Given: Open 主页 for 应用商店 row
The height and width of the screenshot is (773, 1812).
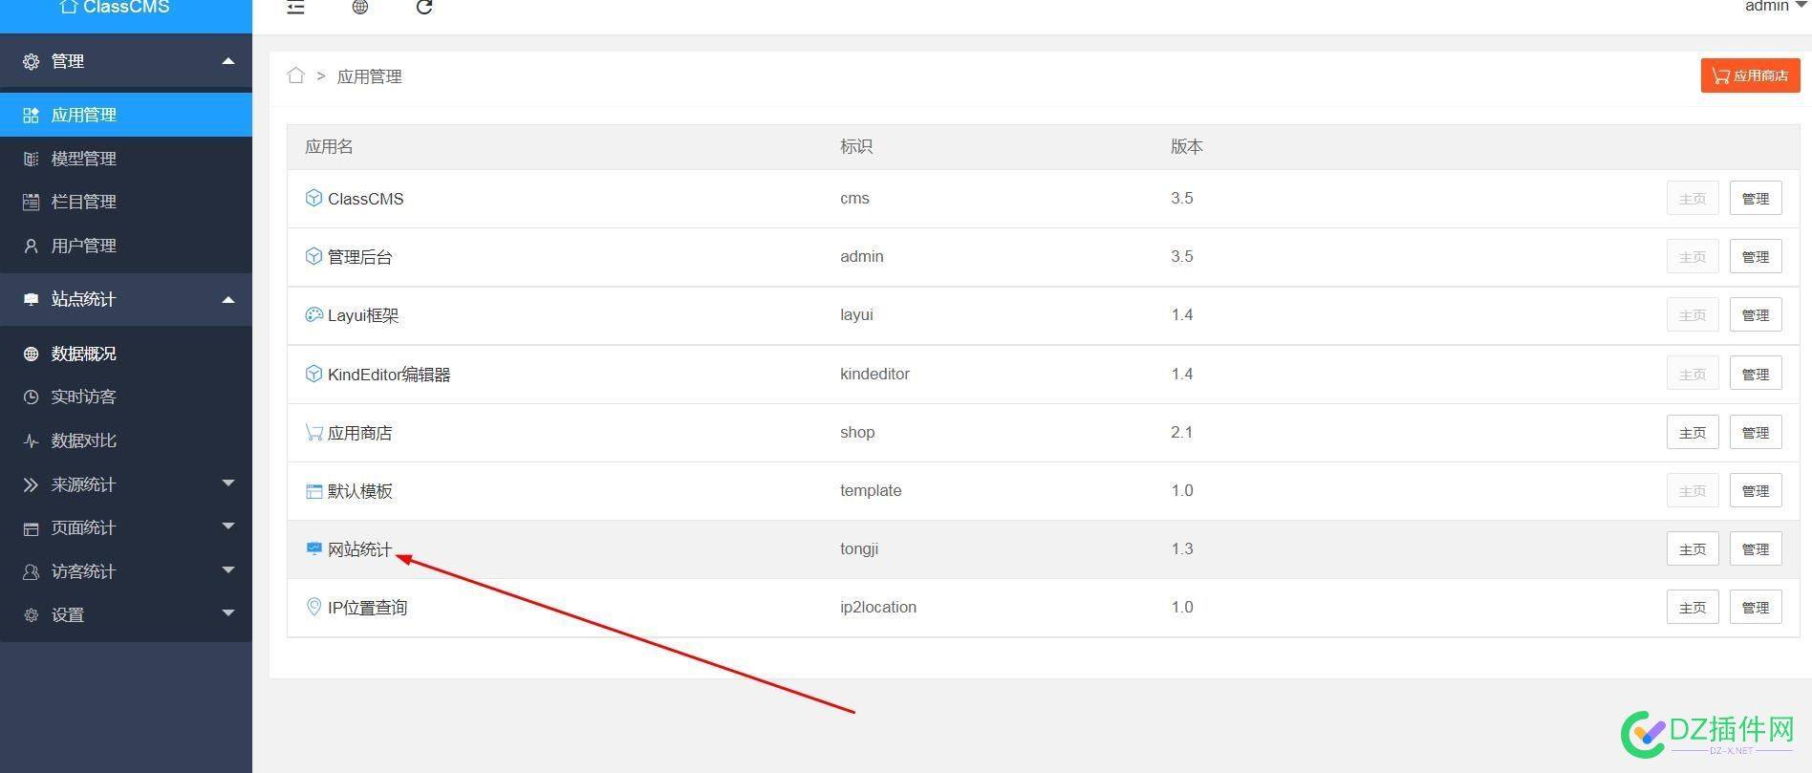Looking at the screenshot, I should (1693, 433).
